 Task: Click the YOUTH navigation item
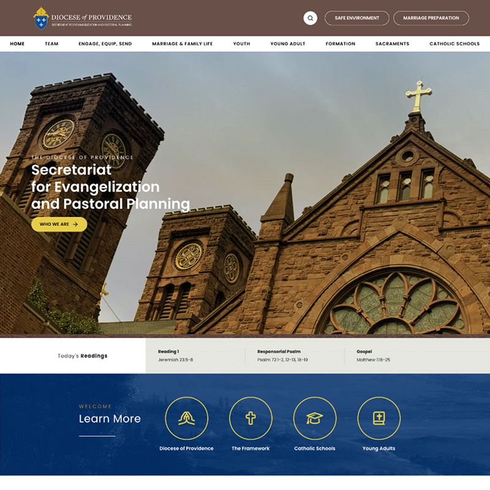(x=241, y=43)
